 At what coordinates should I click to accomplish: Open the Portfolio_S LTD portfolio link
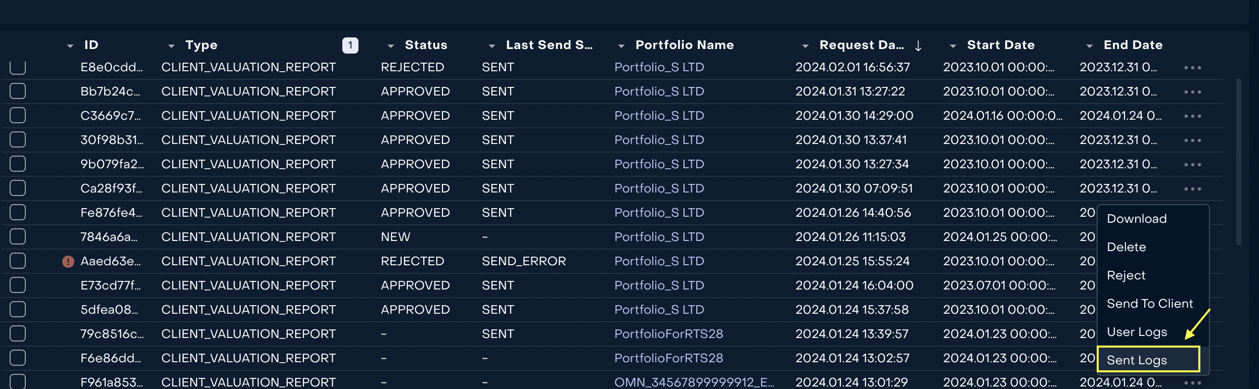pos(659,67)
